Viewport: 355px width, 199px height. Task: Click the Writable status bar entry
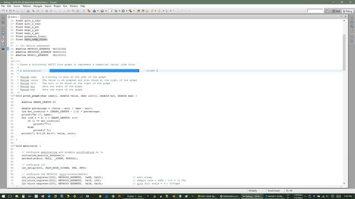(x=253, y=191)
